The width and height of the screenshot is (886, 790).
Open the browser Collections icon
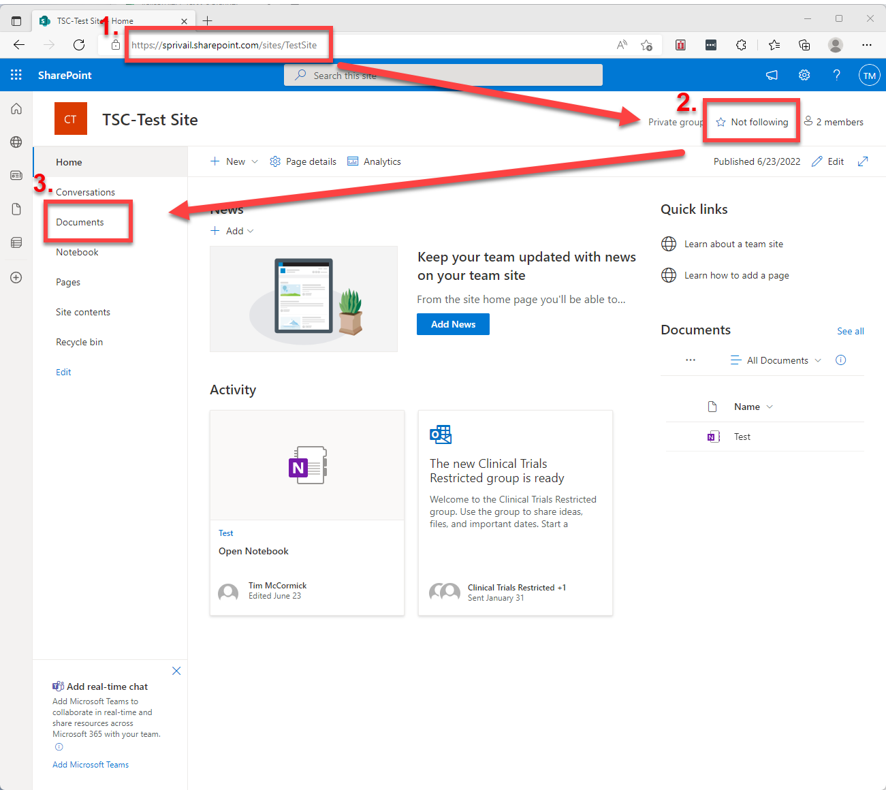click(804, 45)
